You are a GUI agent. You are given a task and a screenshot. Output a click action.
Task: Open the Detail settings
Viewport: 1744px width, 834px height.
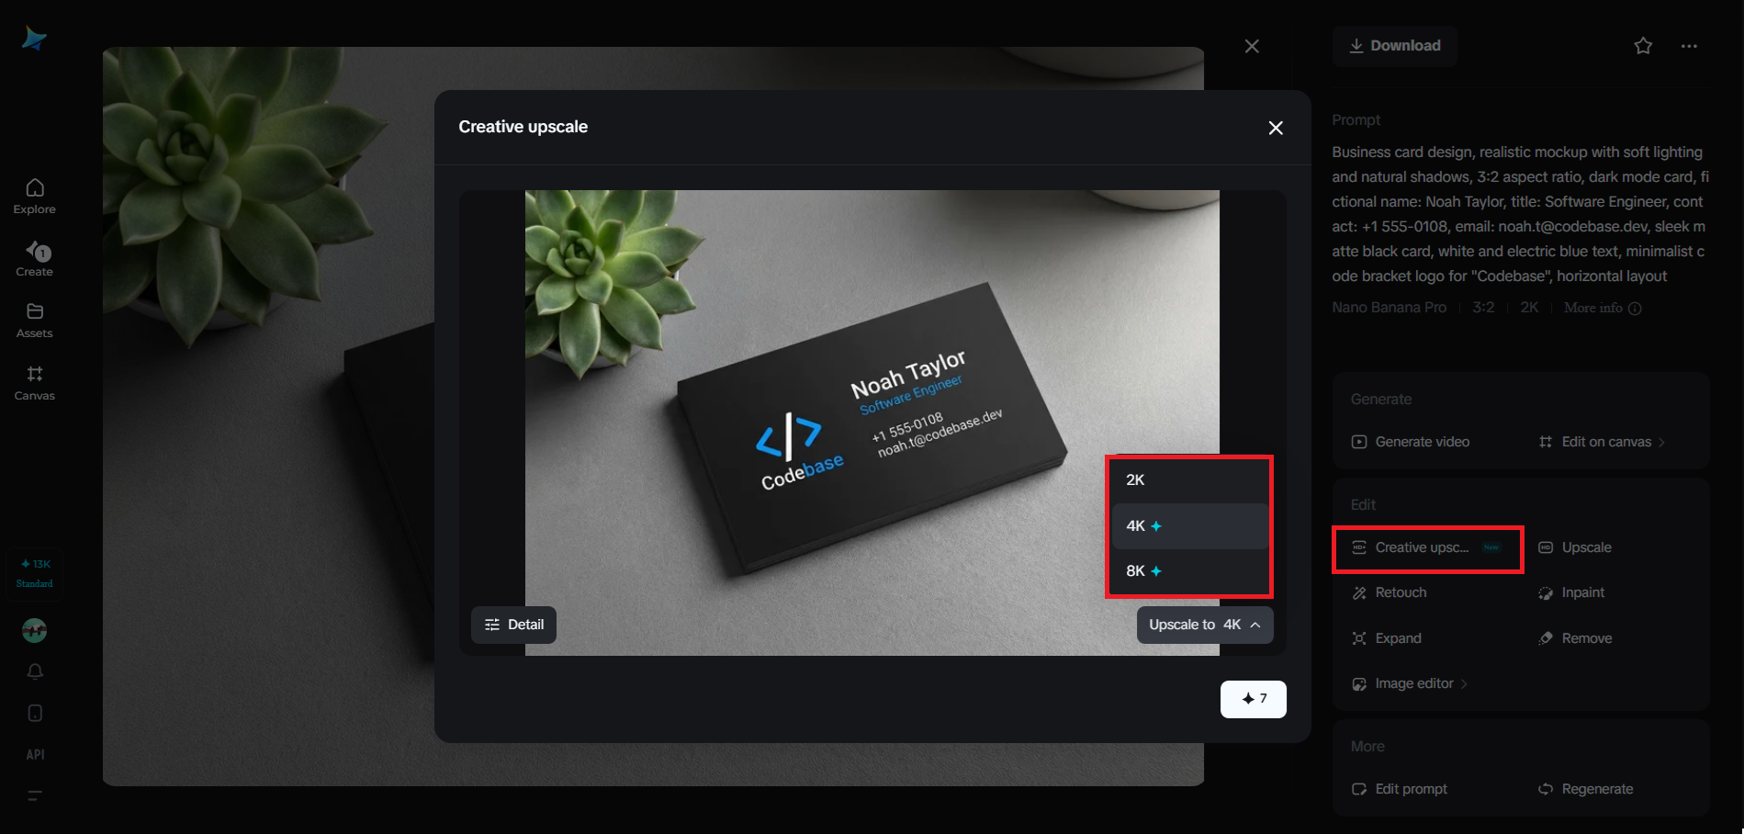pos(513,625)
